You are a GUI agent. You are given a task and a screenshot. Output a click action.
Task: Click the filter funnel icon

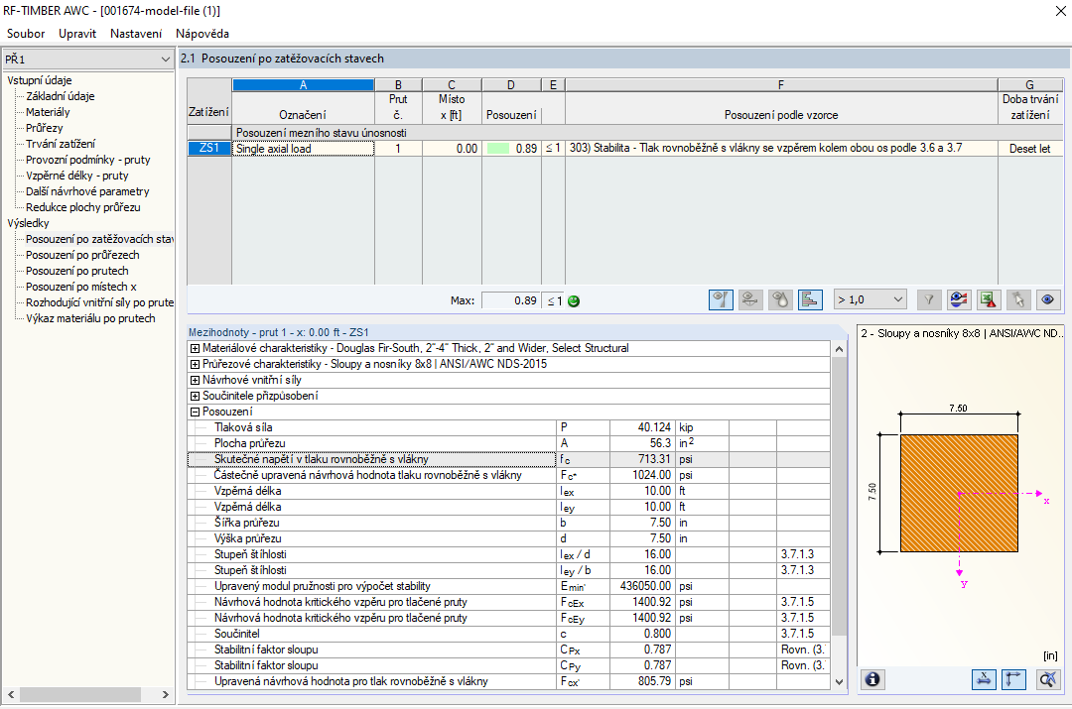(x=928, y=299)
